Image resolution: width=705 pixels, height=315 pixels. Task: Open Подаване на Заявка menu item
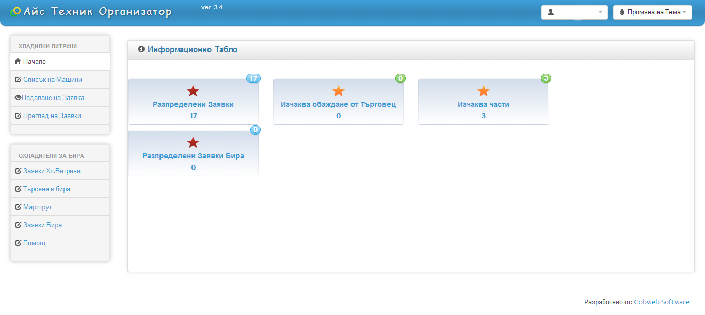tap(60, 98)
